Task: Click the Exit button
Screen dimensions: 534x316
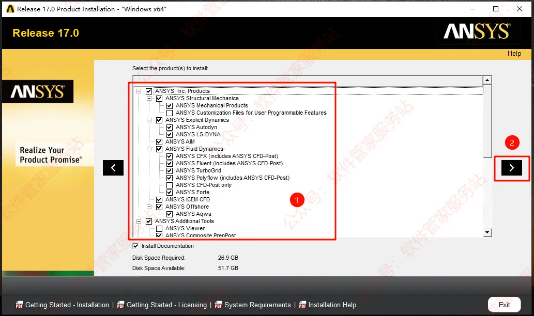Action: coord(504,305)
